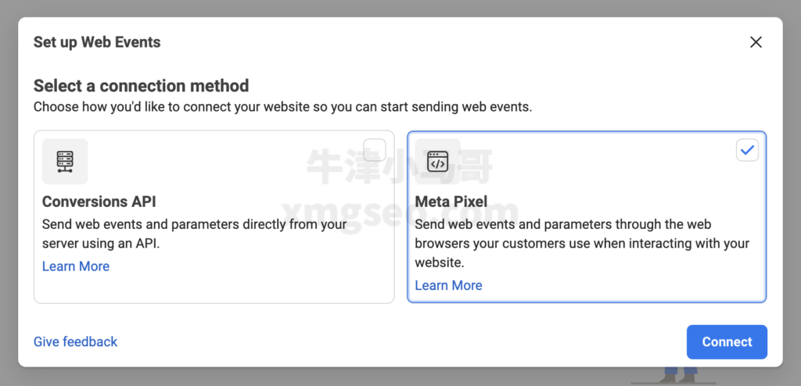Select the Meta Pixel title text
The height and width of the screenshot is (386, 801).
[451, 202]
